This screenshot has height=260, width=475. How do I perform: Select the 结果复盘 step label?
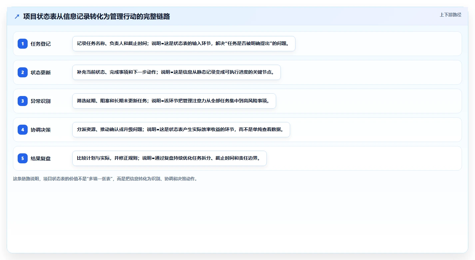(41, 158)
